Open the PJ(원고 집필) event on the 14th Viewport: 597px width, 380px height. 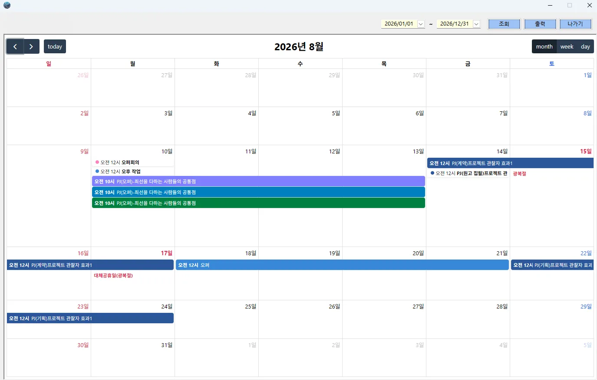pos(468,173)
